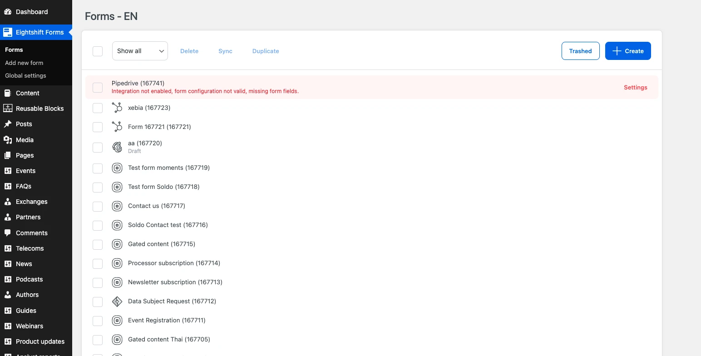Click the checkbox beside Gated content Thai
701x356 pixels.
point(98,340)
